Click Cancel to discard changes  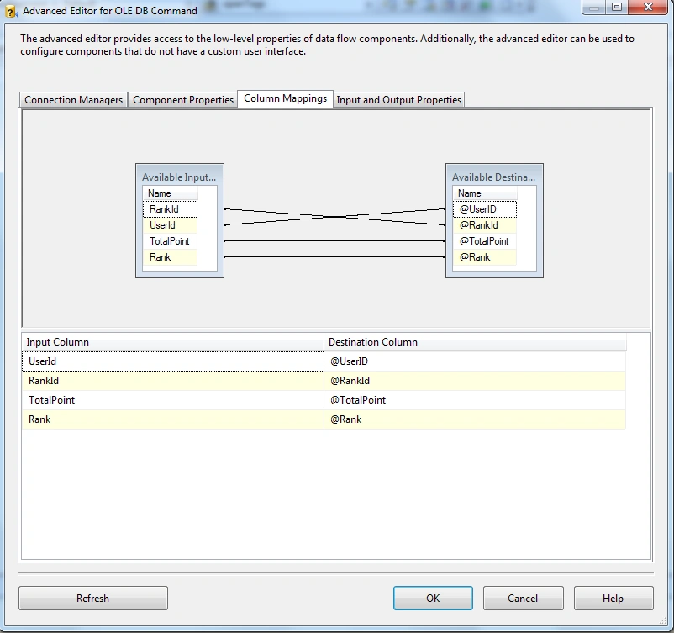click(x=523, y=599)
